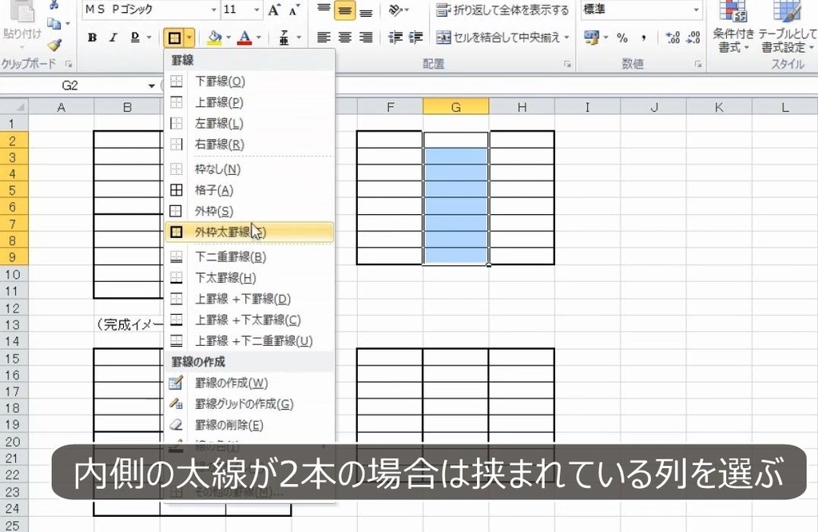Toggle italic formatting with the I icon
The width and height of the screenshot is (818, 532).
(112, 37)
